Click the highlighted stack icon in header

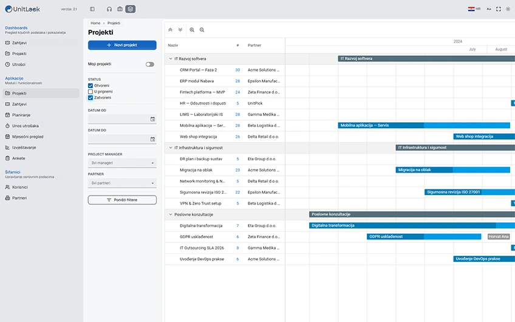131,9
